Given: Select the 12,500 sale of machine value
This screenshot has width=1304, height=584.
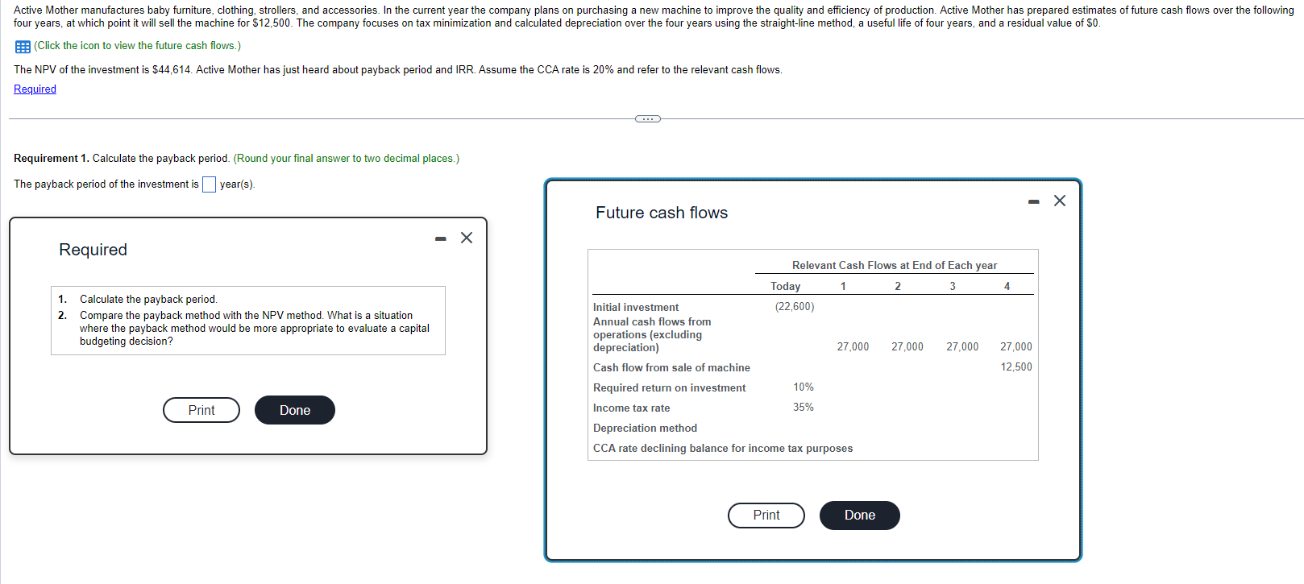Looking at the screenshot, I should coord(1016,367).
